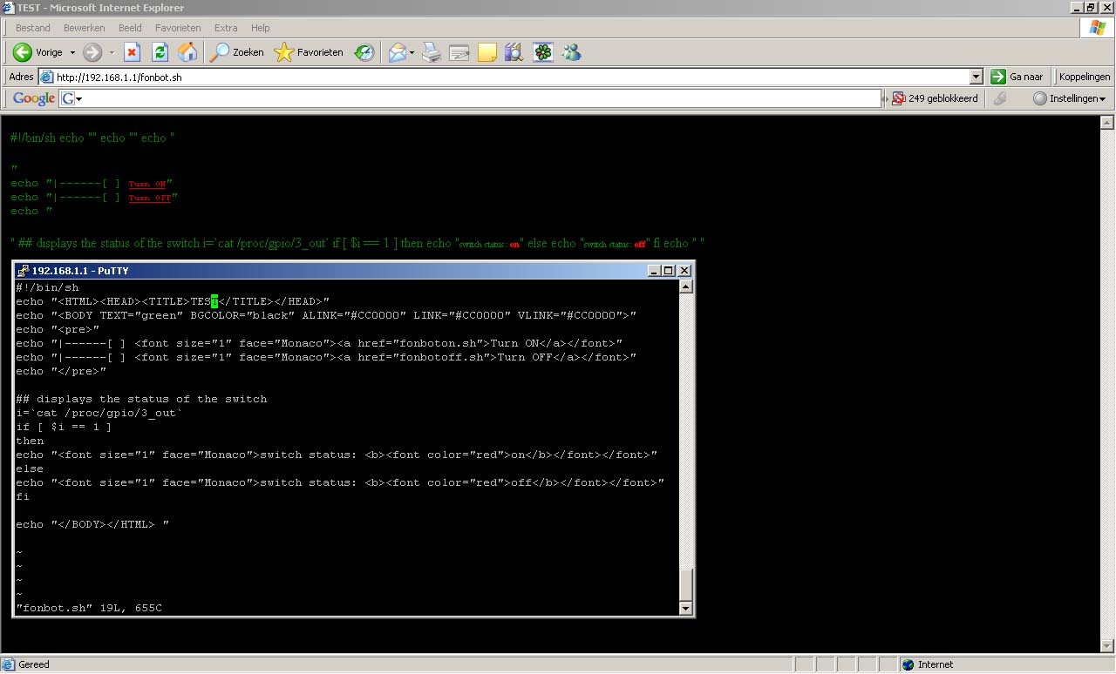Minimize the PuTTY window
Image resolution: width=1116 pixels, height=674 pixels.
pyautogui.click(x=654, y=271)
